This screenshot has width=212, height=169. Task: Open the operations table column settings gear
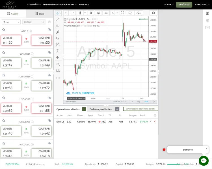point(155,115)
